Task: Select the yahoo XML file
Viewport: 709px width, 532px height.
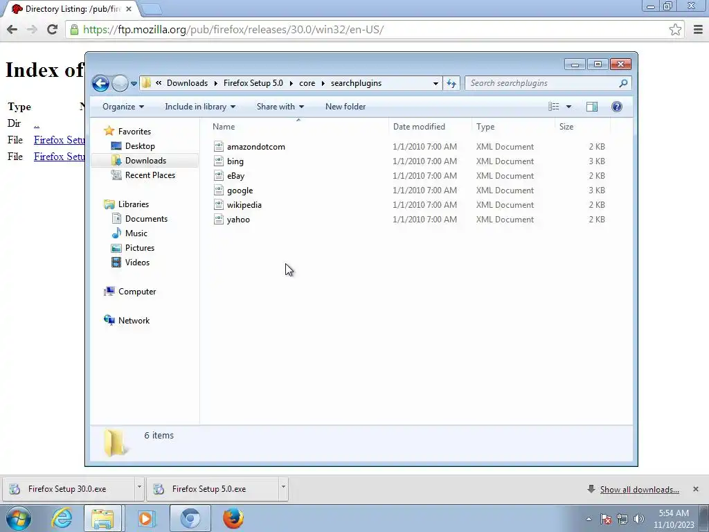Action: (x=409, y=220)
